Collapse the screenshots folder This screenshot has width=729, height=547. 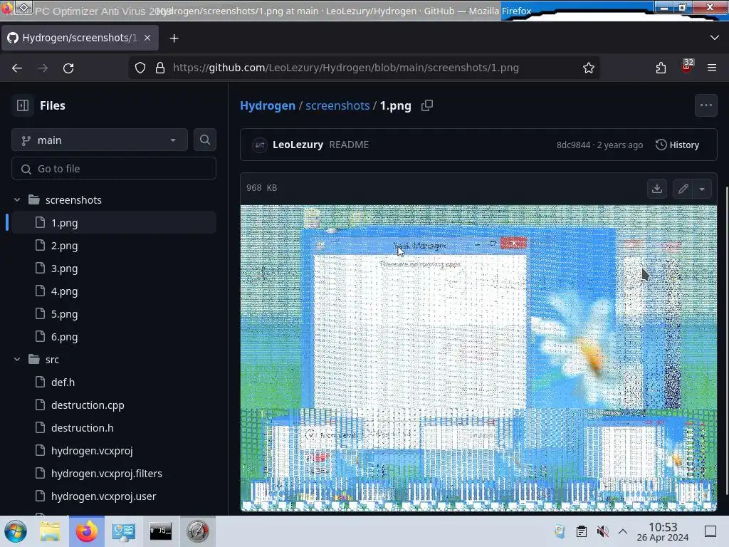pyautogui.click(x=17, y=200)
